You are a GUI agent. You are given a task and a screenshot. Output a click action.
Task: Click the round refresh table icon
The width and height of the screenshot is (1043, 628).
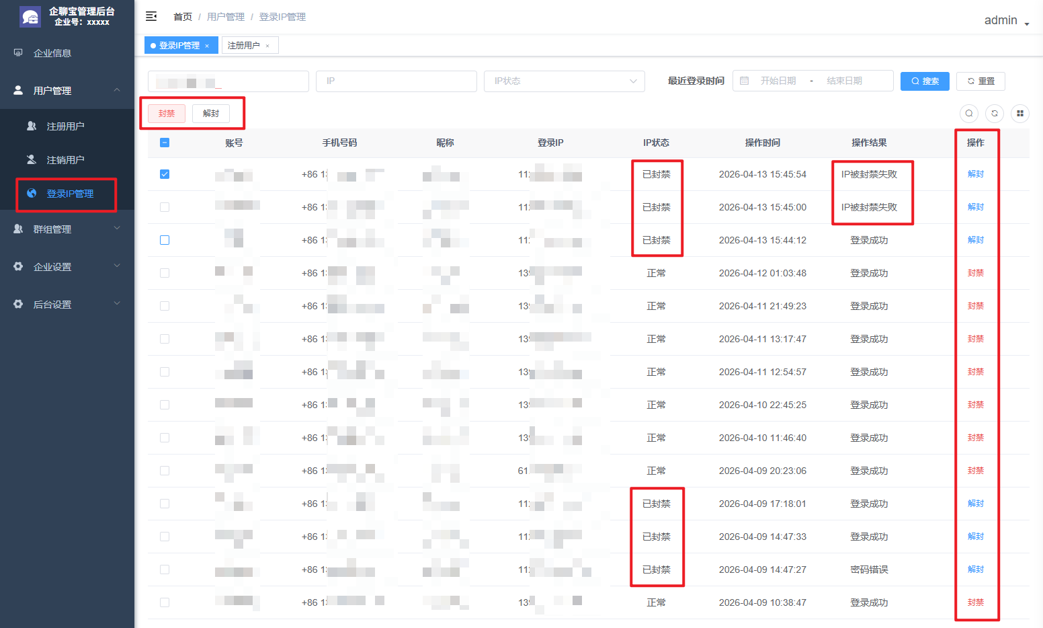[995, 114]
